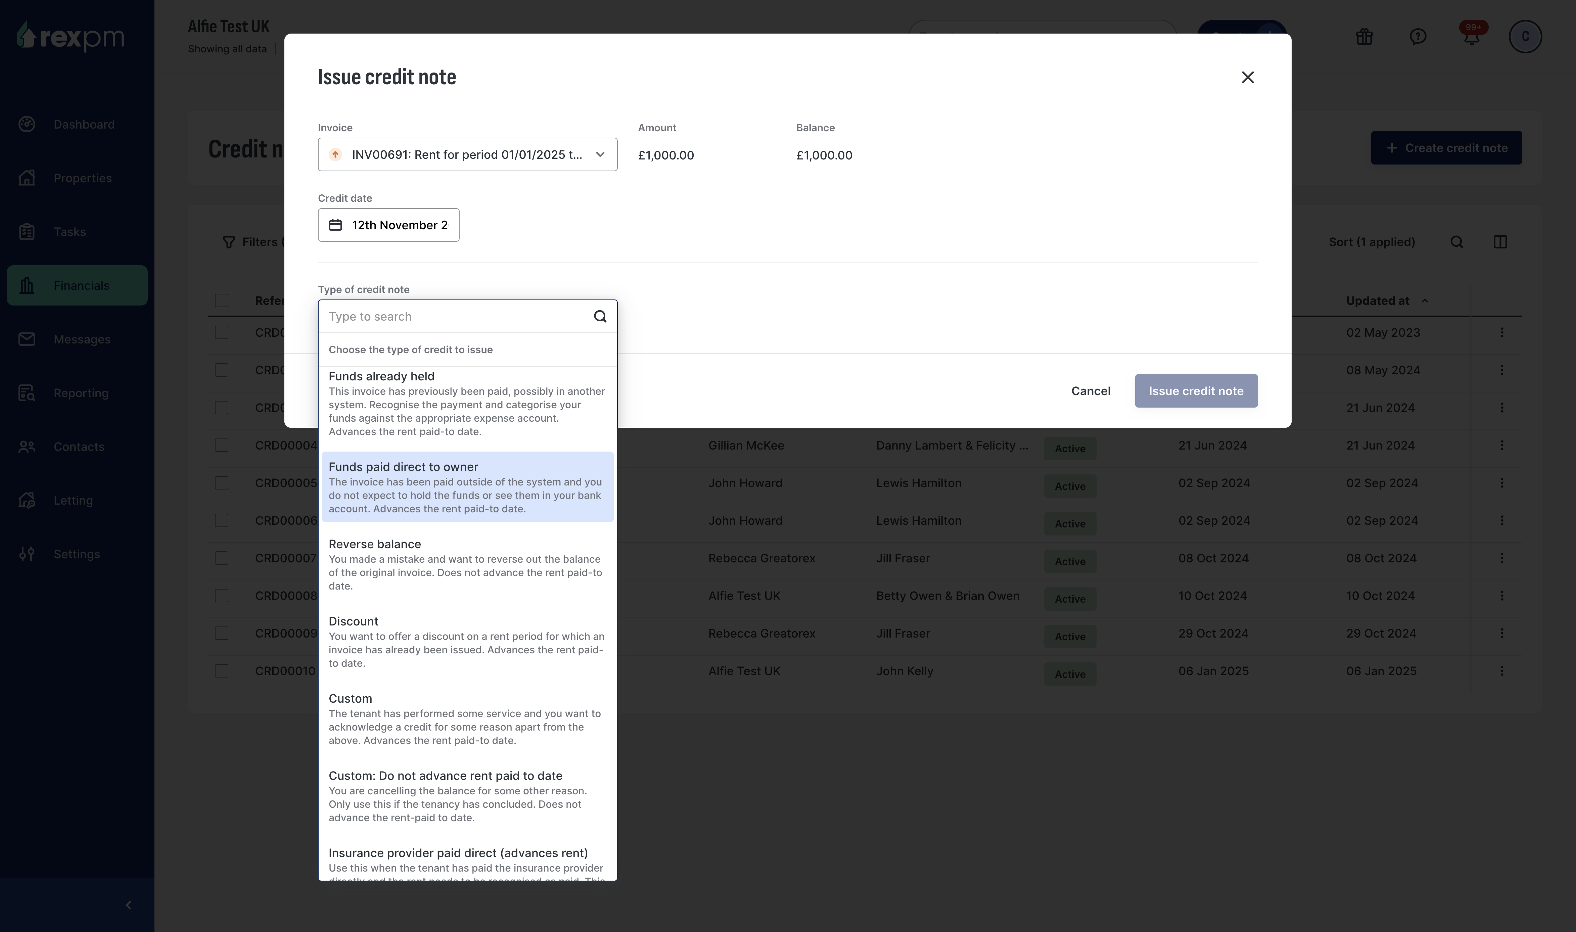Screen dimensions: 1576x932
Task: Click John Kelly in the CRD00010 row
Action: click(x=904, y=671)
